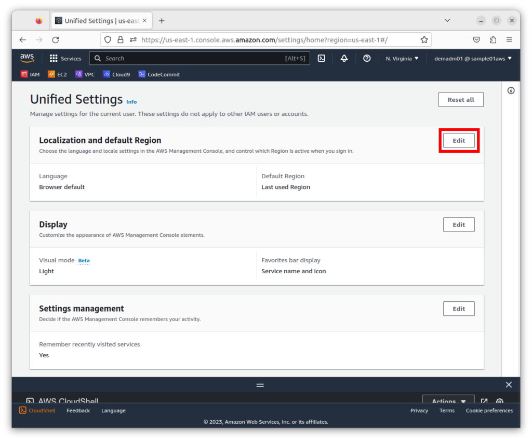
Task: Open the CloudShell icon in the AWS navbar
Action: (x=322, y=59)
